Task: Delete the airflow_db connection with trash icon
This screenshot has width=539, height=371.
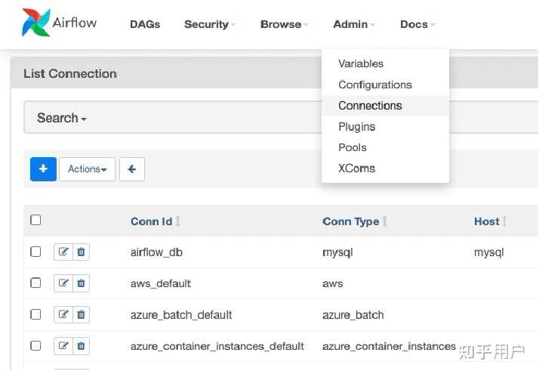Action: tap(81, 252)
